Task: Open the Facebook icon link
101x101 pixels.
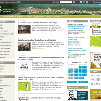Action: (x=84, y=2)
